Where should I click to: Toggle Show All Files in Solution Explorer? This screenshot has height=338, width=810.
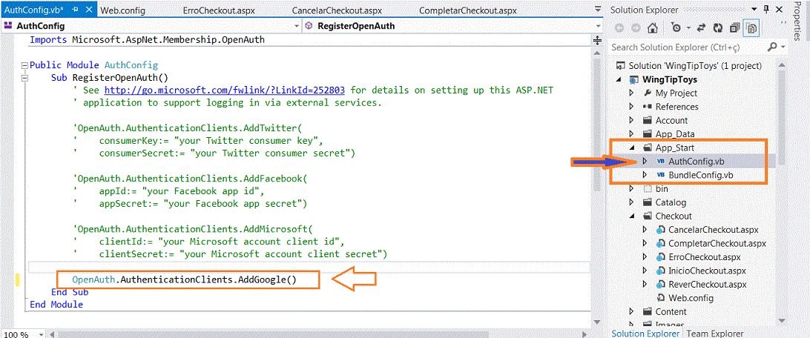752,28
